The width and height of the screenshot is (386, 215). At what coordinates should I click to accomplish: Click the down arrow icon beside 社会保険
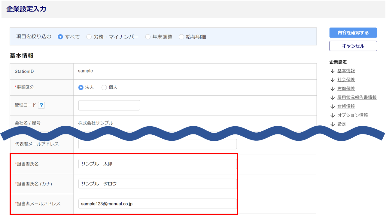[x=332, y=80]
